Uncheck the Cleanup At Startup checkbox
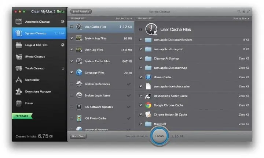Viewport: 264px width, 158px height. click(141, 58)
